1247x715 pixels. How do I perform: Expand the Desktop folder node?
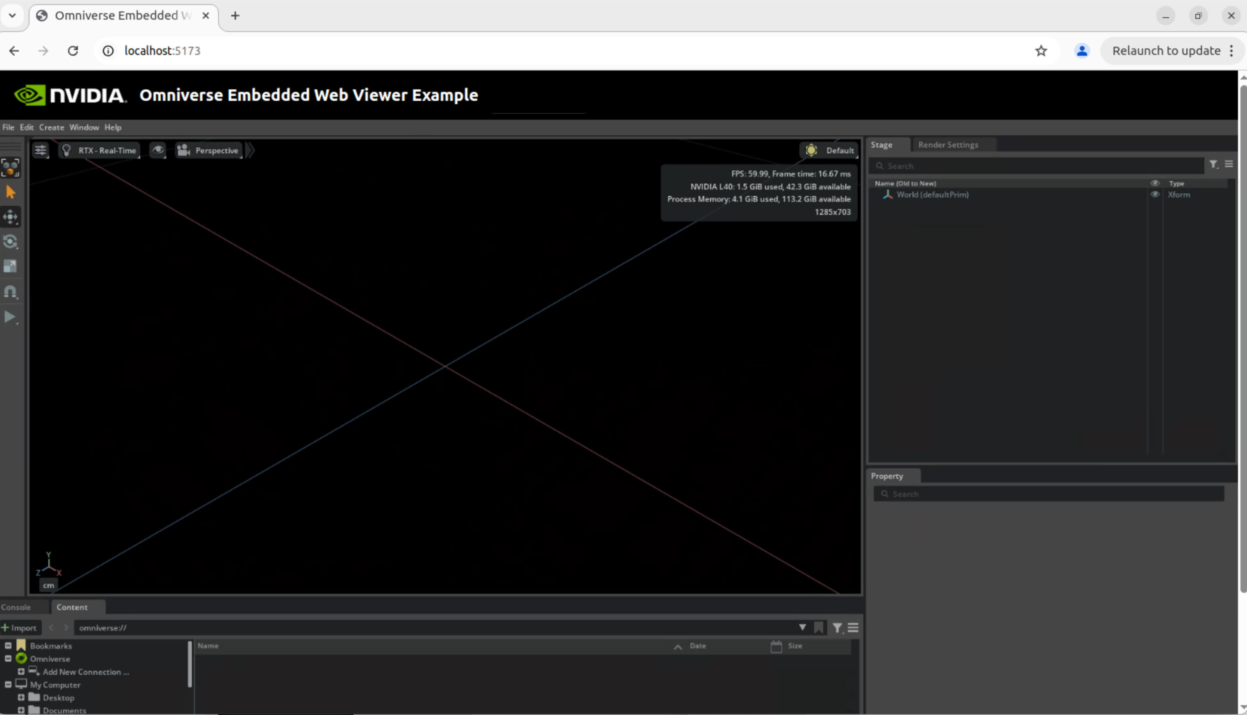[21, 697]
